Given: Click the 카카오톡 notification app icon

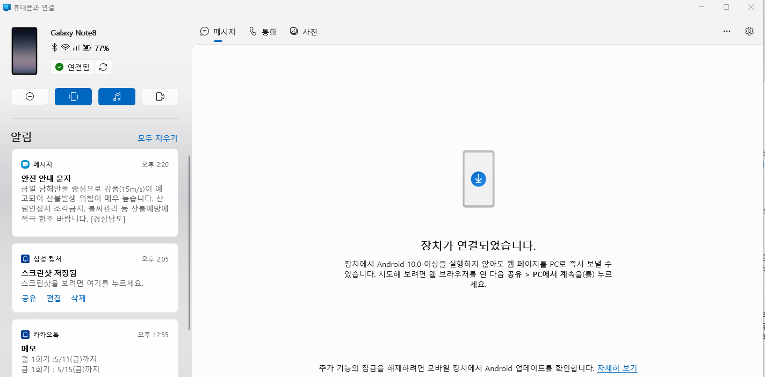Looking at the screenshot, I should click(x=25, y=335).
